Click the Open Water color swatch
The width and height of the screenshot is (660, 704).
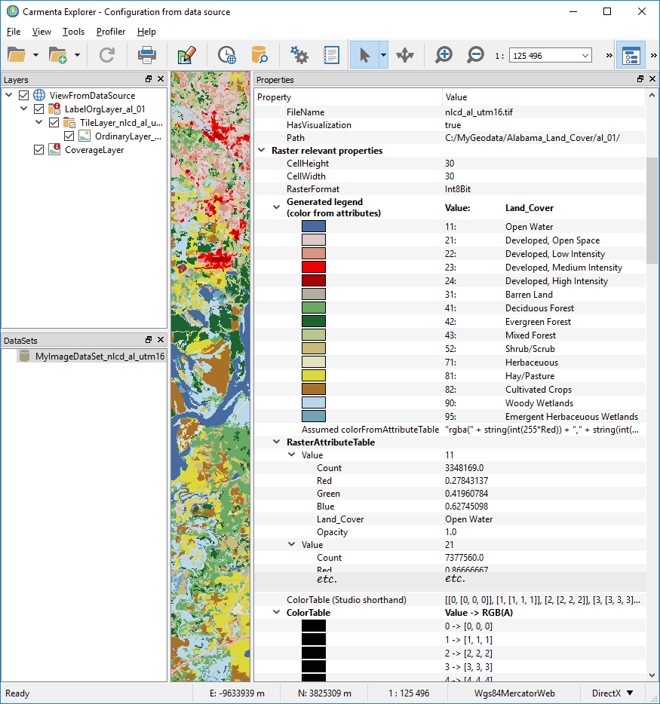click(x=313, y=227)
